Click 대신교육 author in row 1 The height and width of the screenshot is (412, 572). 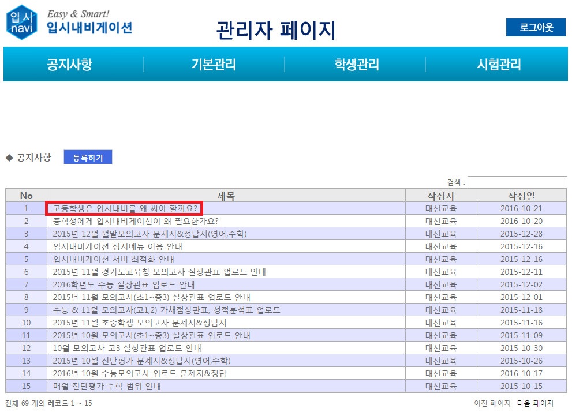[441, 208]
